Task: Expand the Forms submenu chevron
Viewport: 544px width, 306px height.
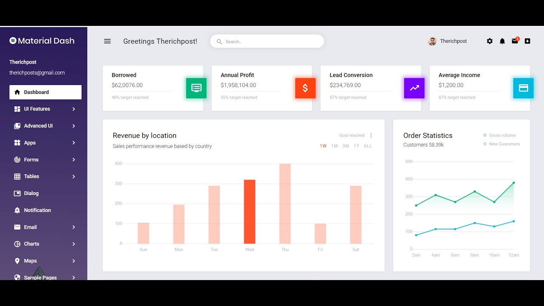Action: (x=74, y=160)
